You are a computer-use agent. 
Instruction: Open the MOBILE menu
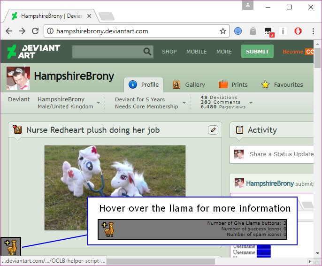pyautogui.click(x=197, y=52)
